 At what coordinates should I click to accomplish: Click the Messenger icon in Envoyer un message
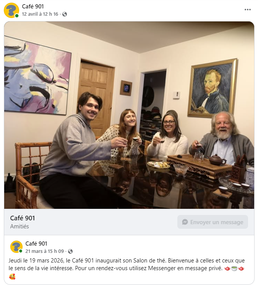(185, 222)
